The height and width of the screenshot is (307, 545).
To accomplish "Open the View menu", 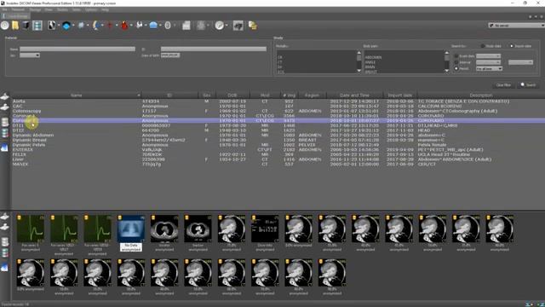I will pos(49,9).
